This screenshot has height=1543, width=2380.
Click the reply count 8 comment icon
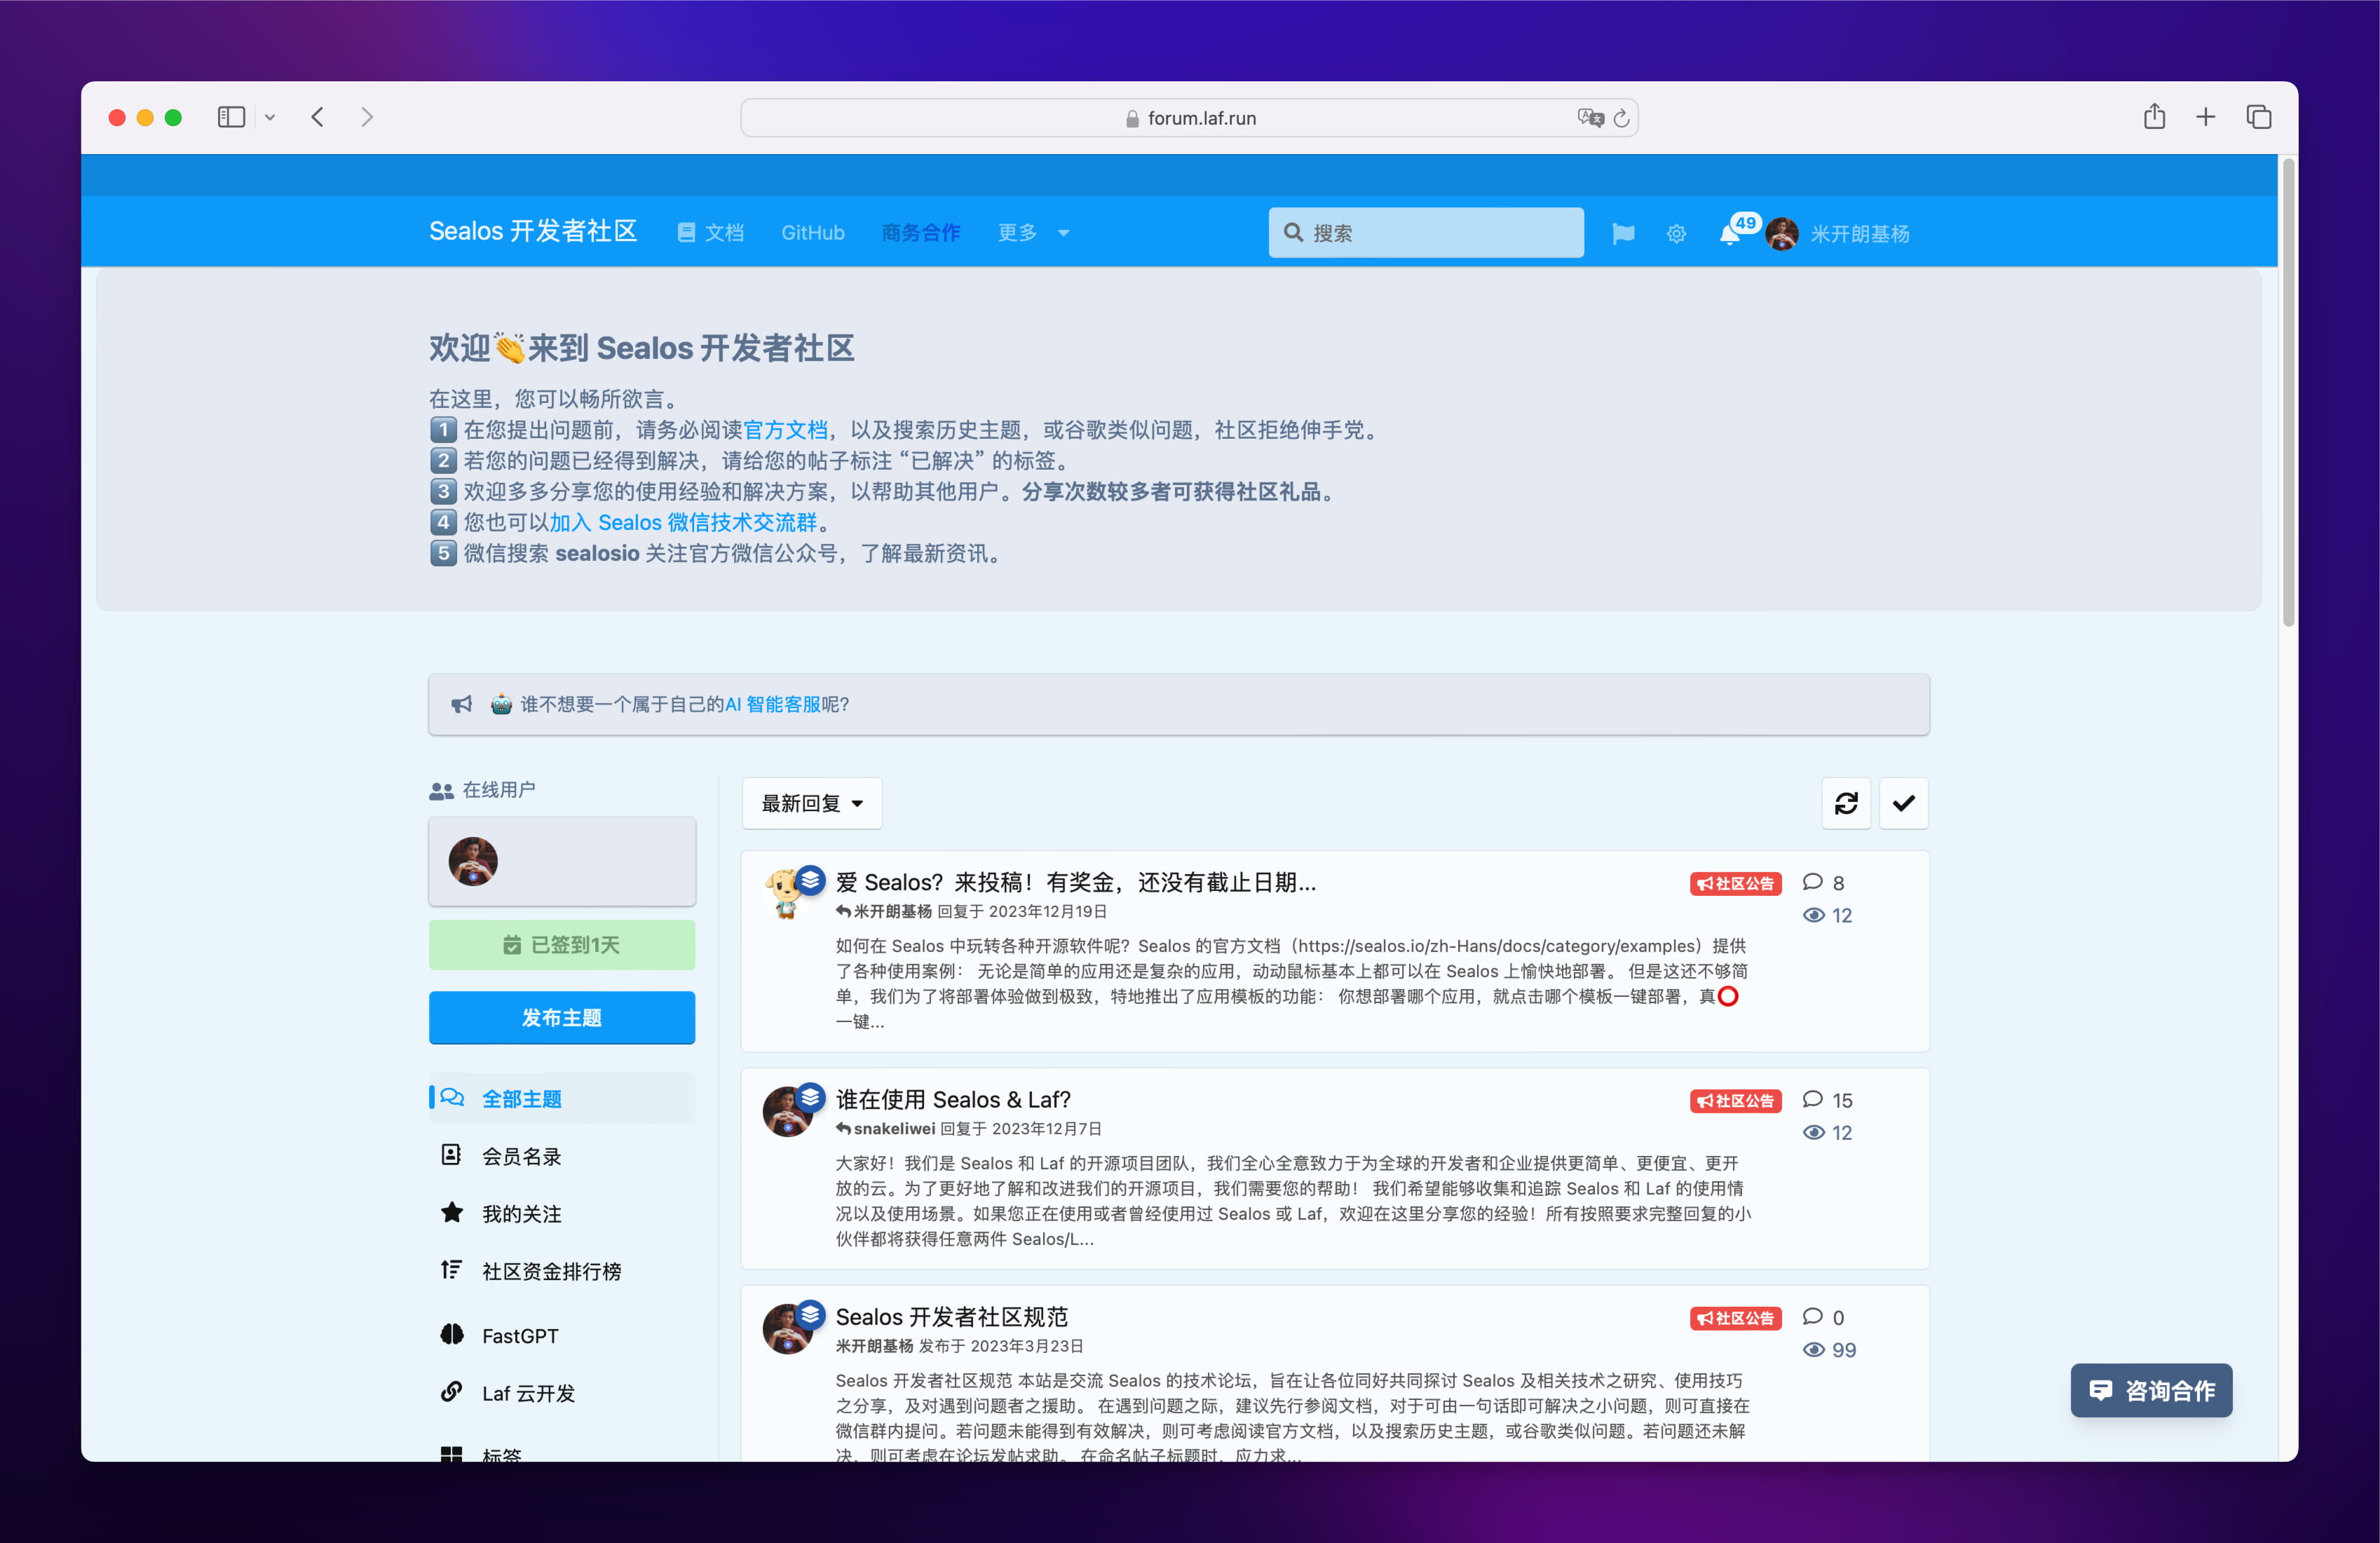click(1812, 882)
